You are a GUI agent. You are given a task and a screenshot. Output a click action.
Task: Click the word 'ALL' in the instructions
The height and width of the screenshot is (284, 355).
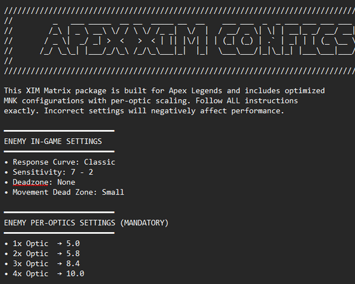[x=233, y=101]
